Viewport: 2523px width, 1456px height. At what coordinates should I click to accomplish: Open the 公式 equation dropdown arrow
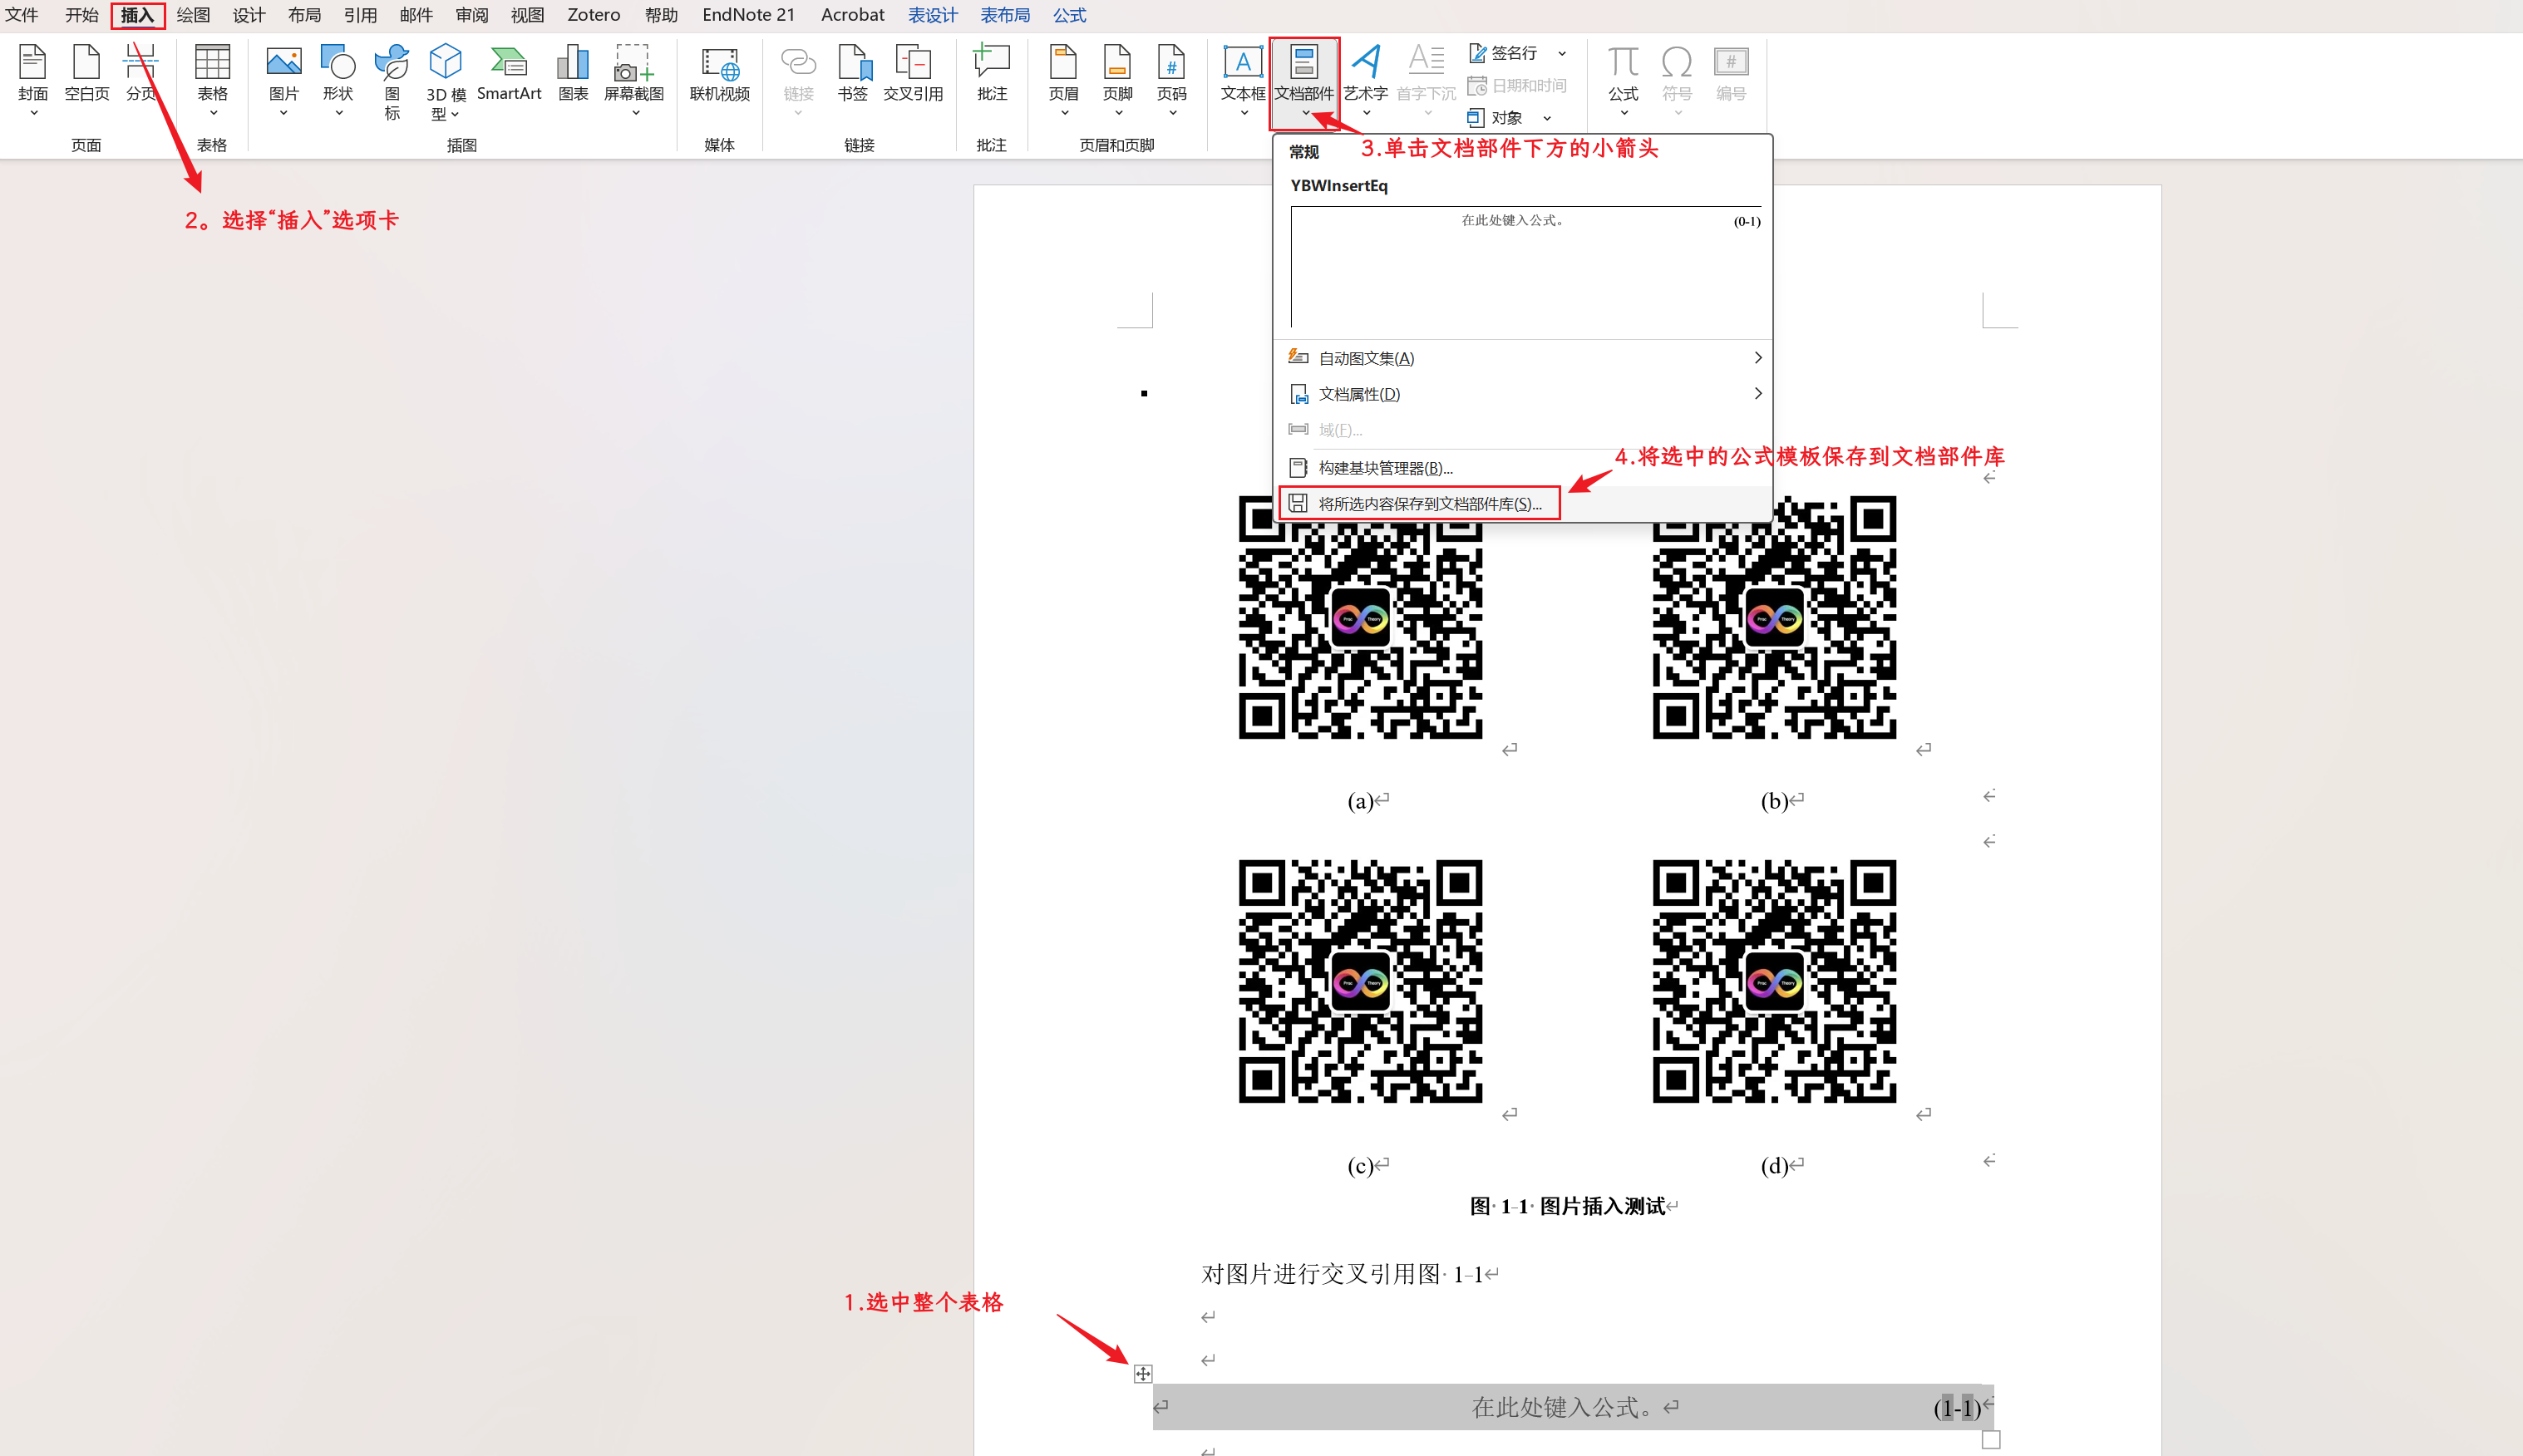tap(1623, 113)
